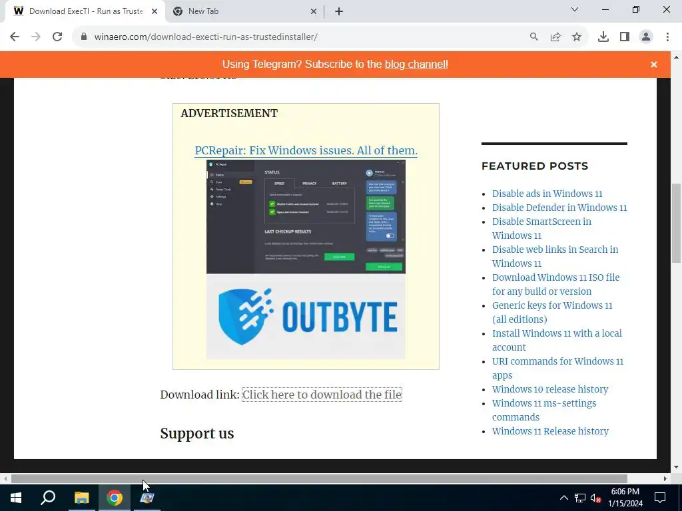Open Windows 11 ms-settings commands
Image resolution: width=682 pixels, height=511 pixels.
544,410
